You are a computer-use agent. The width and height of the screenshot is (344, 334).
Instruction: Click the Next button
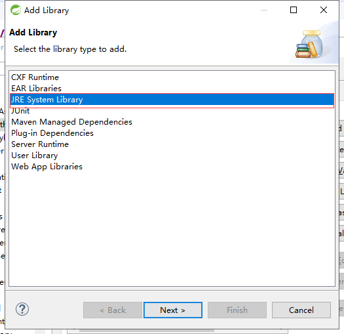click(173, 310)
